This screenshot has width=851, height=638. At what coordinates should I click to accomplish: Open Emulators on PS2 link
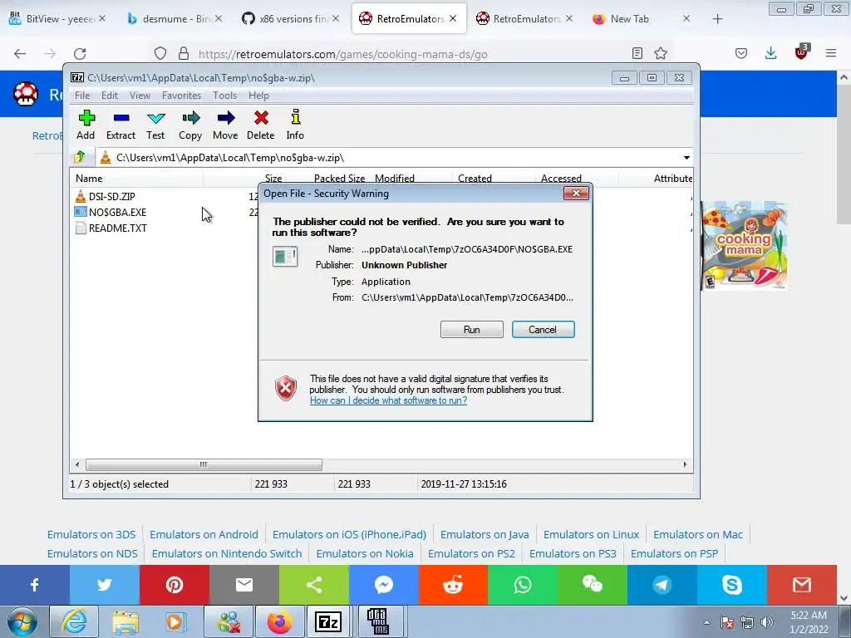pos(471,553)
